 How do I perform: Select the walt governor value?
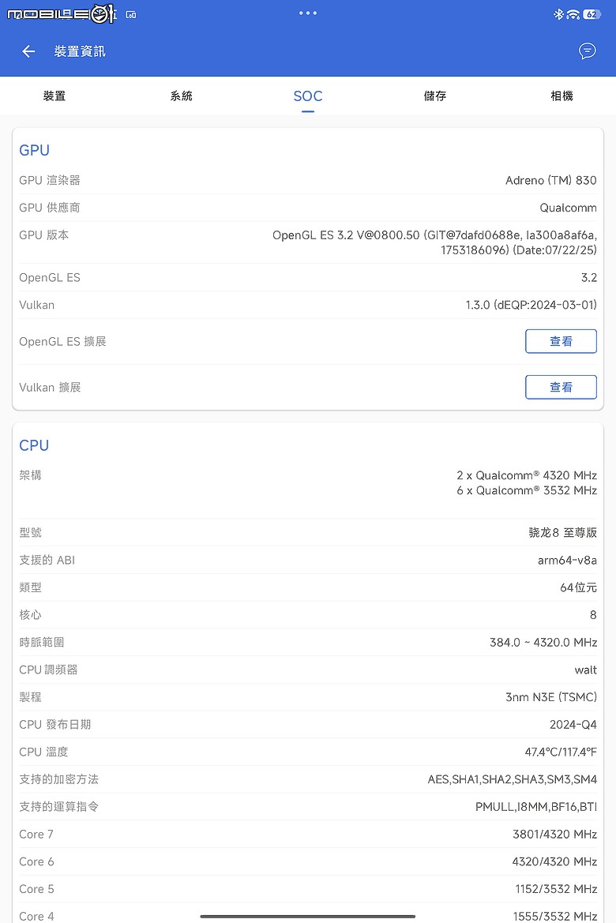click(x=585, y=670)
